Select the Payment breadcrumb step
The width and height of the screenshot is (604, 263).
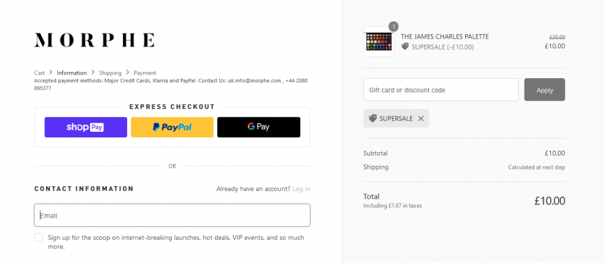click(145, 73)
